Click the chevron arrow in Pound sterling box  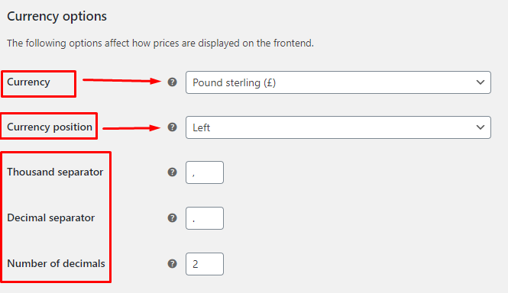[x=480, y=82]
